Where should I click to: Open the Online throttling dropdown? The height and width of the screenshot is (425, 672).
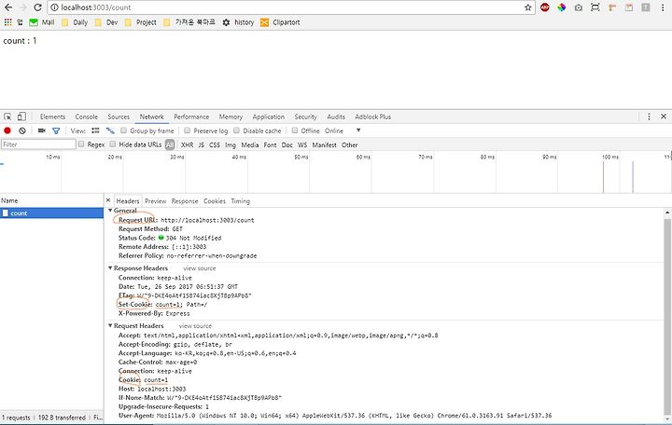[x=343, y=130]
